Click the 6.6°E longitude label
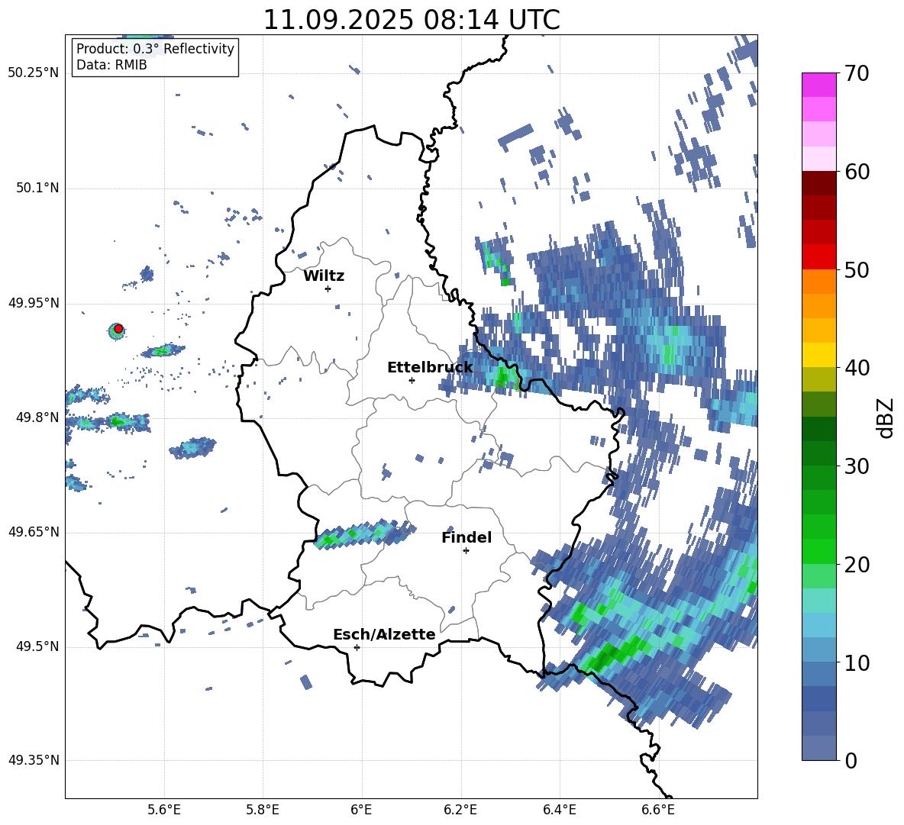The width and height of the screenshot is (904, 825). (658, 810)
